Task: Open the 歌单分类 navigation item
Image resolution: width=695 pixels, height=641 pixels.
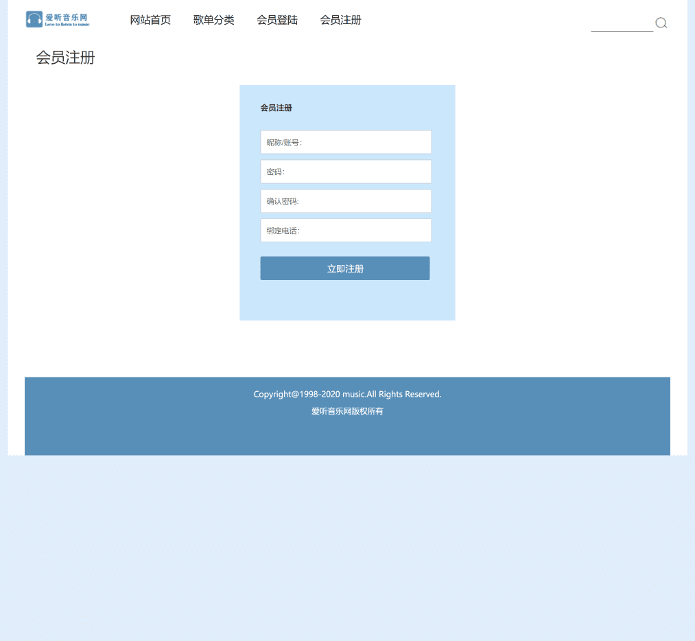Action: (213, 20)
